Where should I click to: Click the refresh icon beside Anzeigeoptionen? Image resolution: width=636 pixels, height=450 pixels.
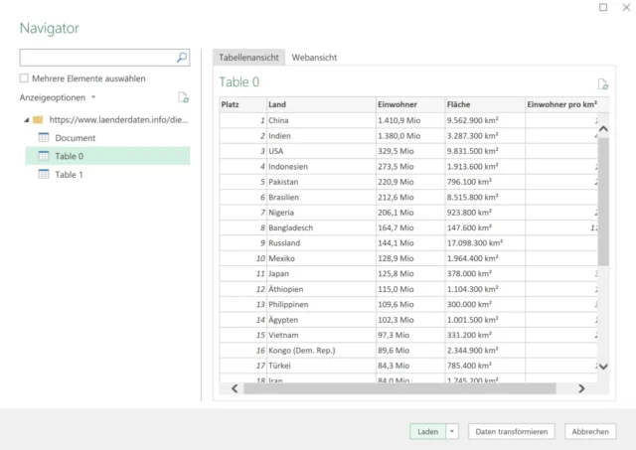tap(183, 97)
